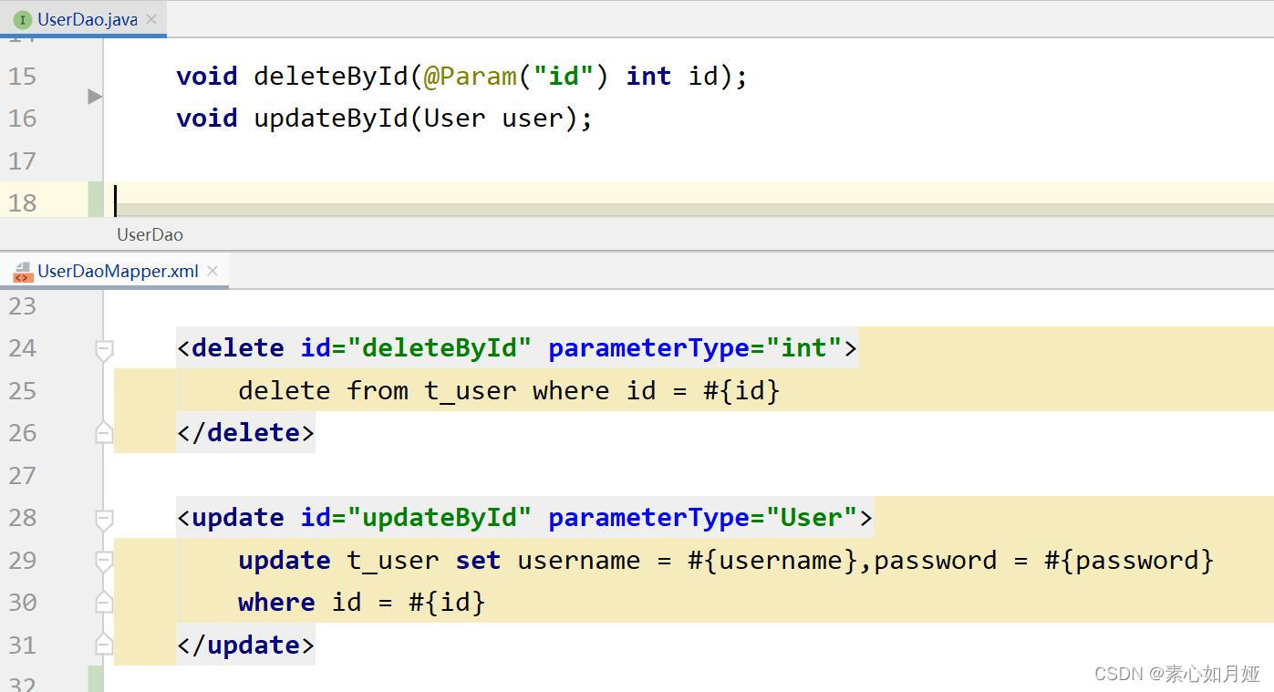Image resolution: width=1274 pixels, height=692 pixels.
Task: Click the fold end marker at line 26
Action: point(104,432)
